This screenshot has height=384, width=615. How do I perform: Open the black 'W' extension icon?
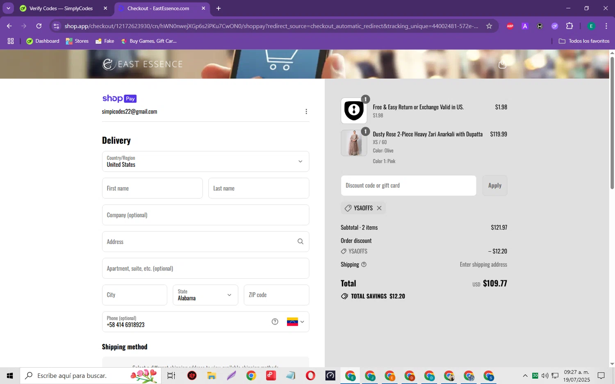(540, 26)
